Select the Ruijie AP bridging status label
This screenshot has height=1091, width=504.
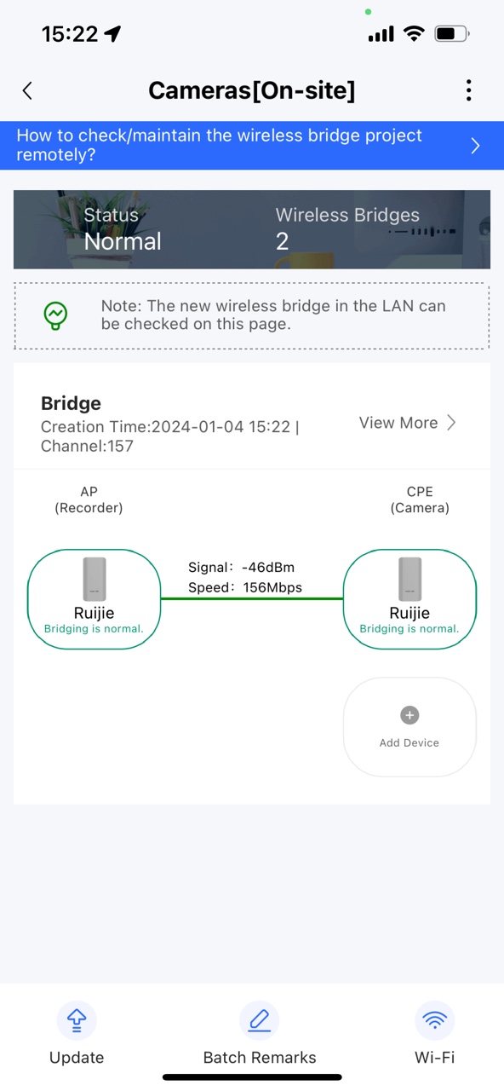94,629
